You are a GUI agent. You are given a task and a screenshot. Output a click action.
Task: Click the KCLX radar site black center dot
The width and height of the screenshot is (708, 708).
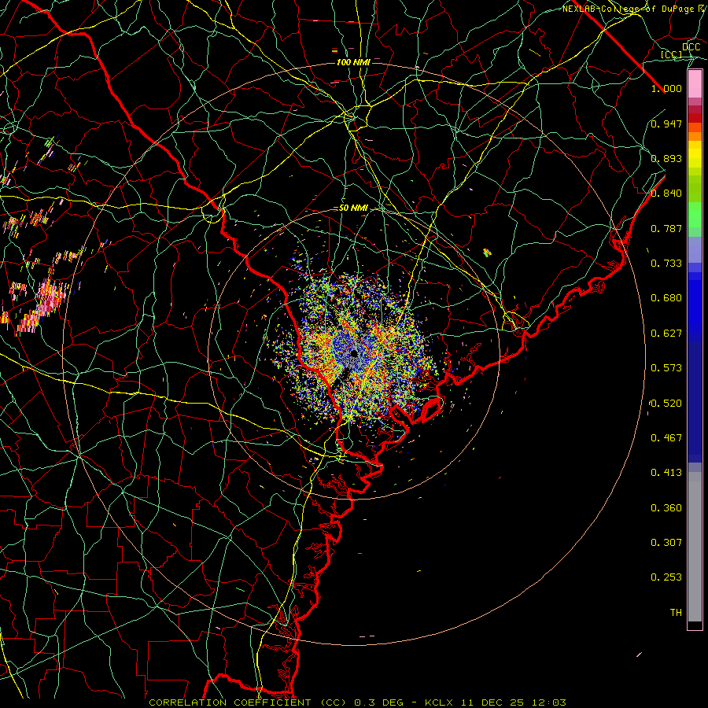[x=354, y=353]
